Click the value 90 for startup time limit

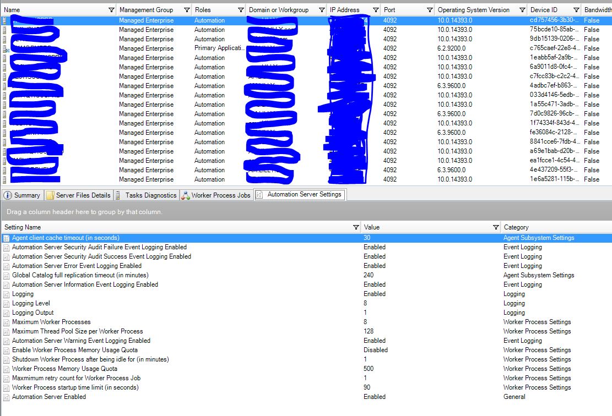click(367, 387)
